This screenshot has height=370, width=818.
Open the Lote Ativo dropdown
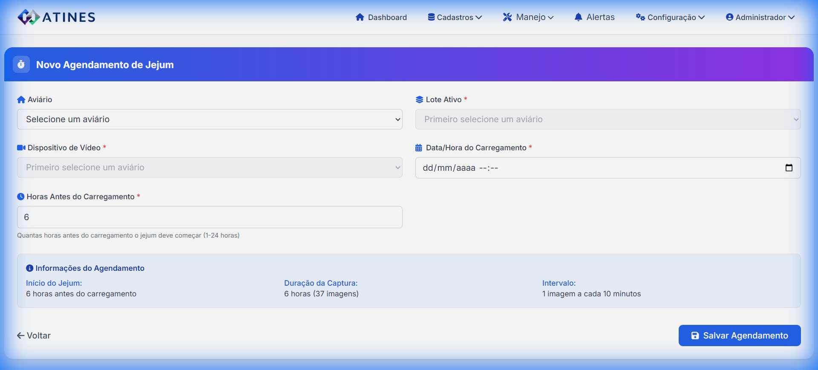pos(608,119)
